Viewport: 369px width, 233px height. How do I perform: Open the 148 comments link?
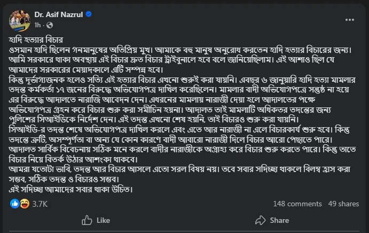[x=297, y=204]
